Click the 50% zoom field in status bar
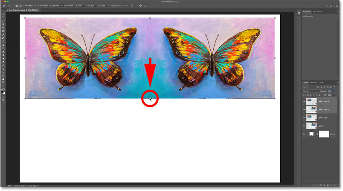The width and height of the screenshot is (343, 191). [10, 186]
